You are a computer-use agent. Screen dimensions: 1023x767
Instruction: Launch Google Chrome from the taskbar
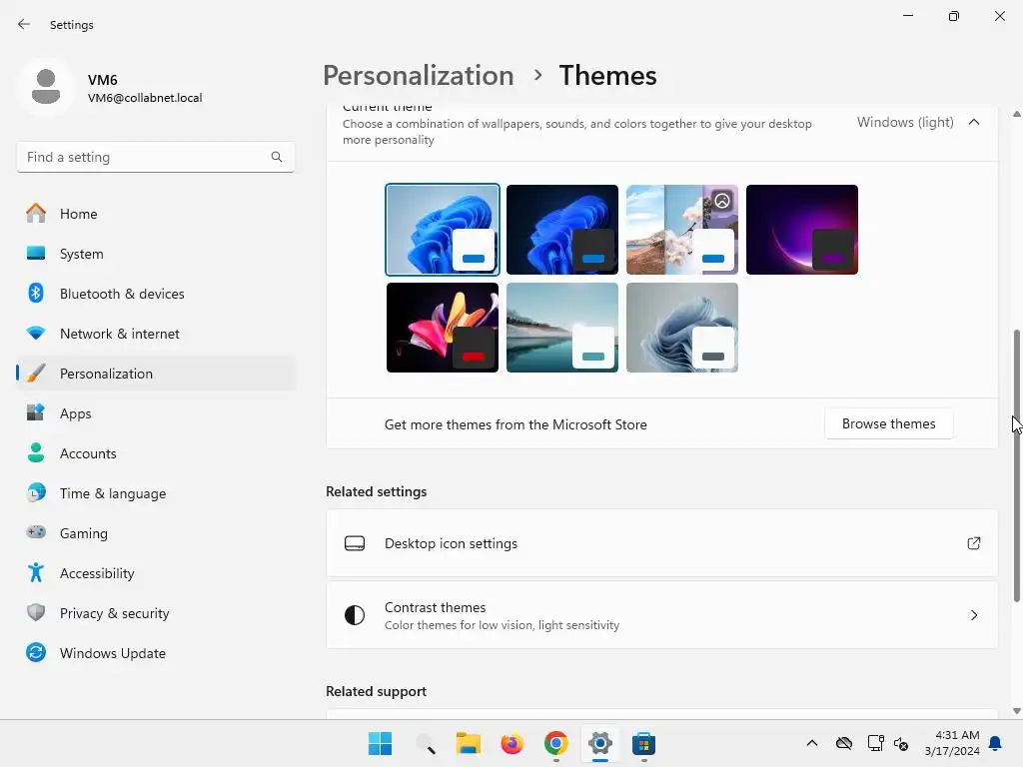pos(555,743)
